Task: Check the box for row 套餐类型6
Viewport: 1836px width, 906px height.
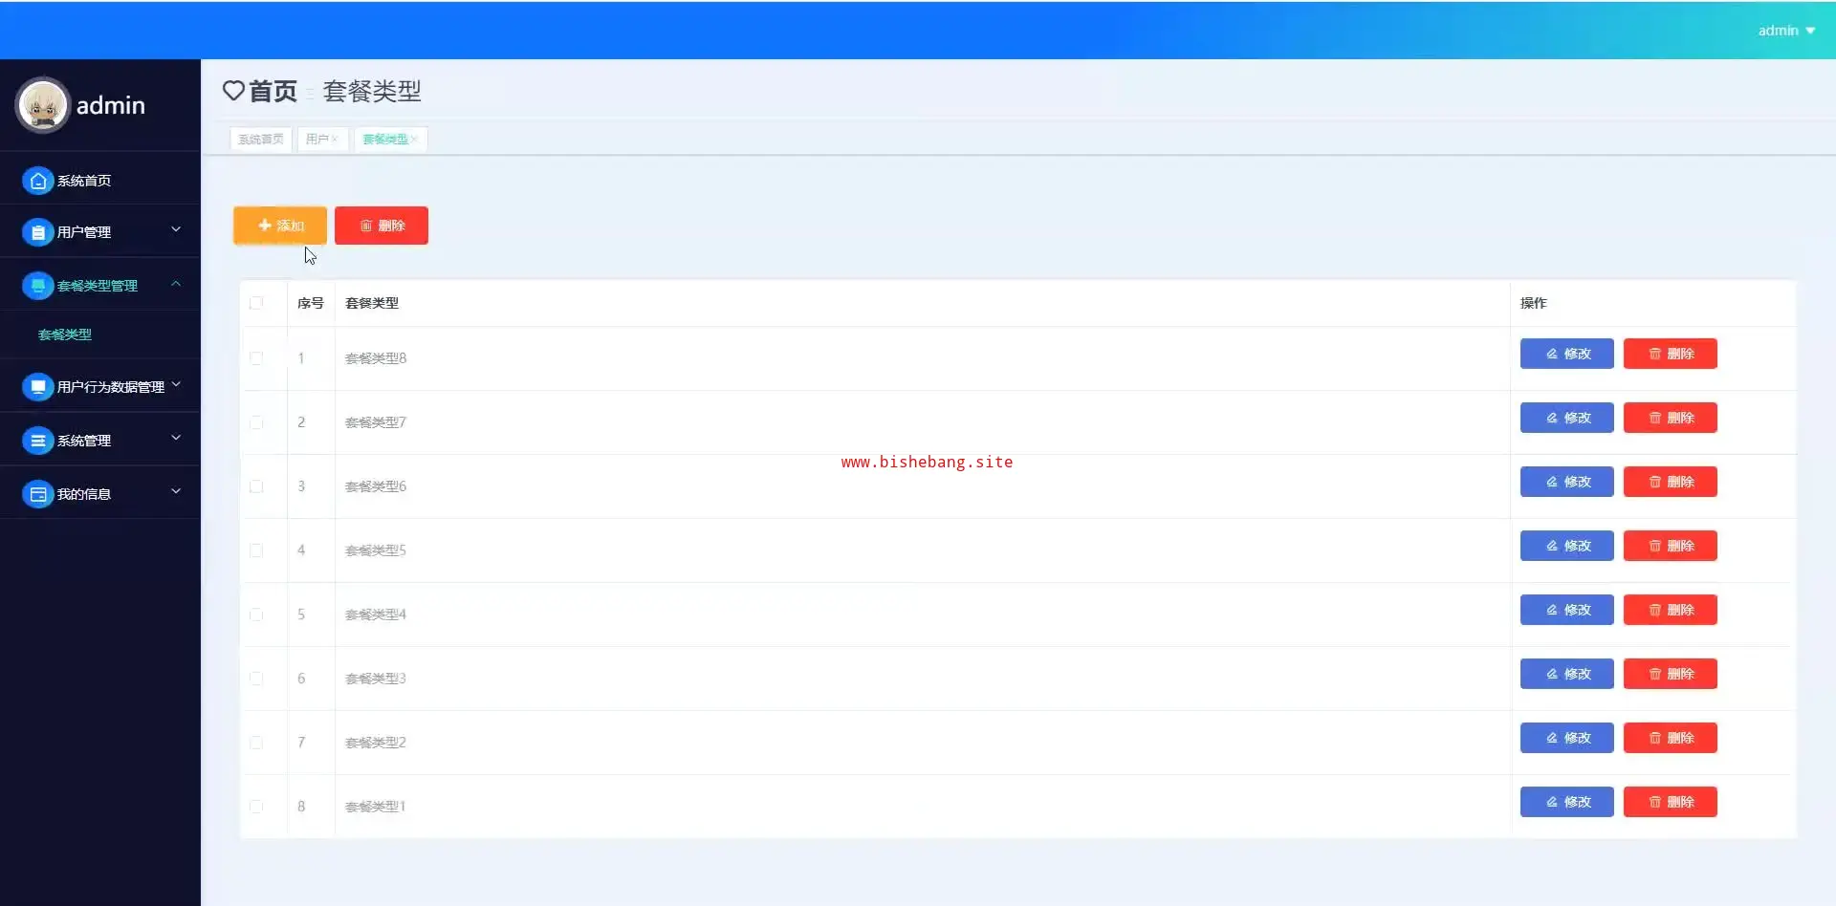Action: pos(256,486)
